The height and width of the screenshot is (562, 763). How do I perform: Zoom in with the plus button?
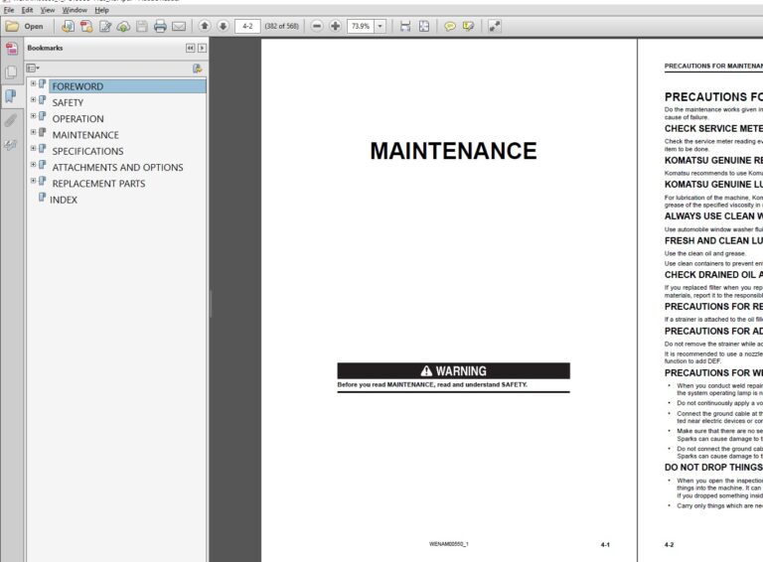coord(335,26)
